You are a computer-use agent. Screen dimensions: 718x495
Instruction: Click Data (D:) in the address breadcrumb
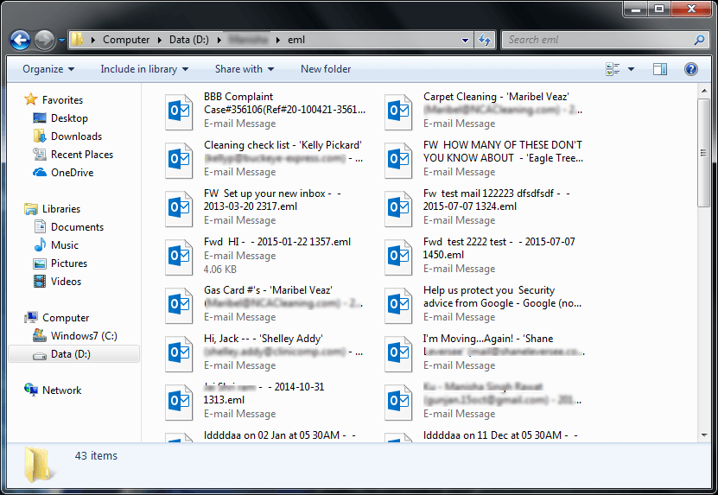188,40
